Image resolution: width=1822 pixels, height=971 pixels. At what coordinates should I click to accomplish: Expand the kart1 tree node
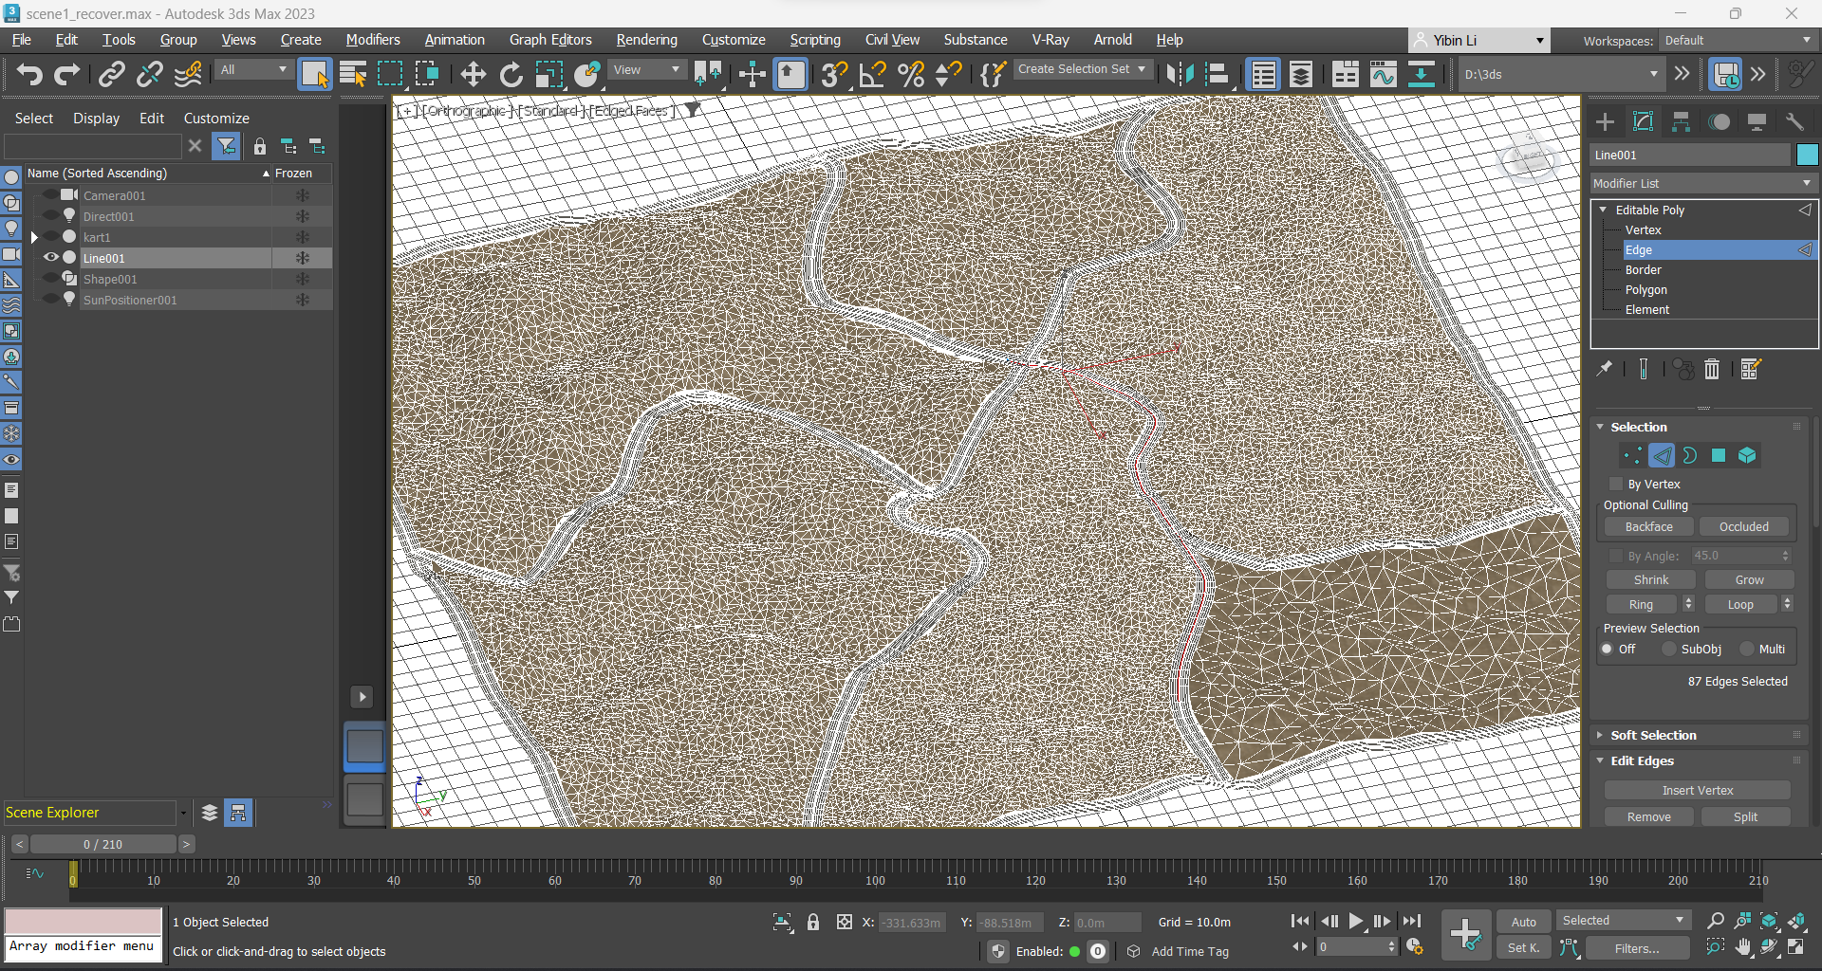(34, 237)
